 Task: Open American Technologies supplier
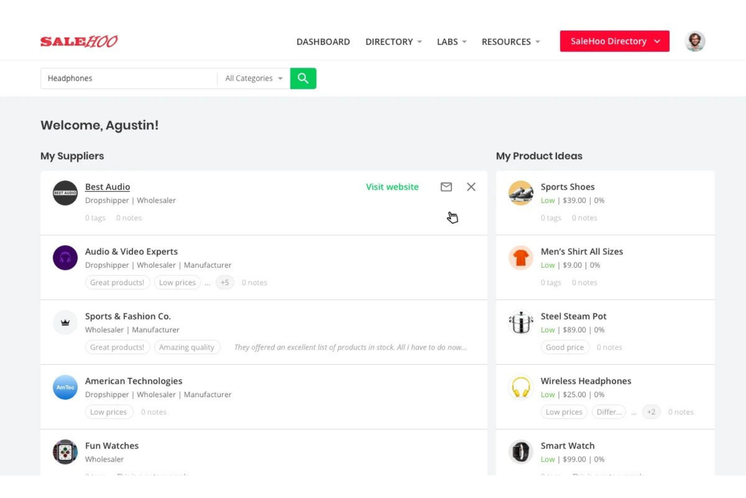point(134,381)
